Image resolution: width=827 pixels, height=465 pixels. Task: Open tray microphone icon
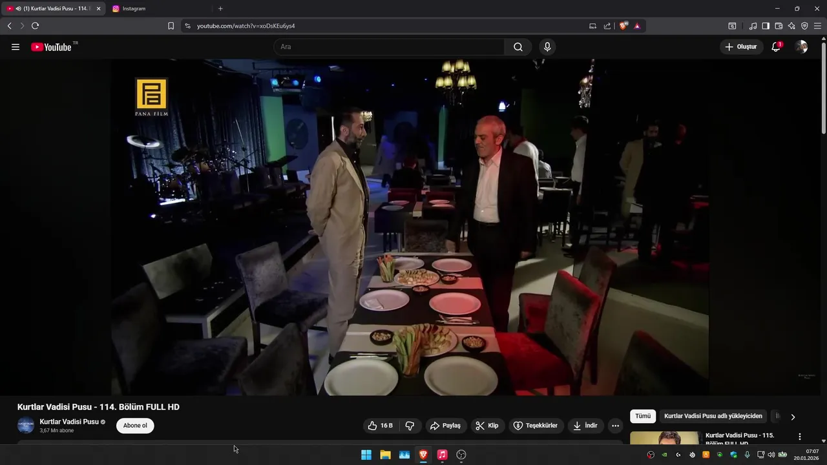coord(747,455)
